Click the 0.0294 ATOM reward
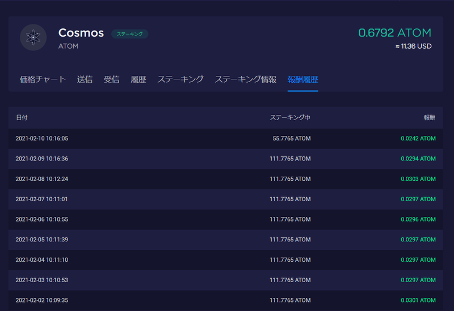 [418, 159]
